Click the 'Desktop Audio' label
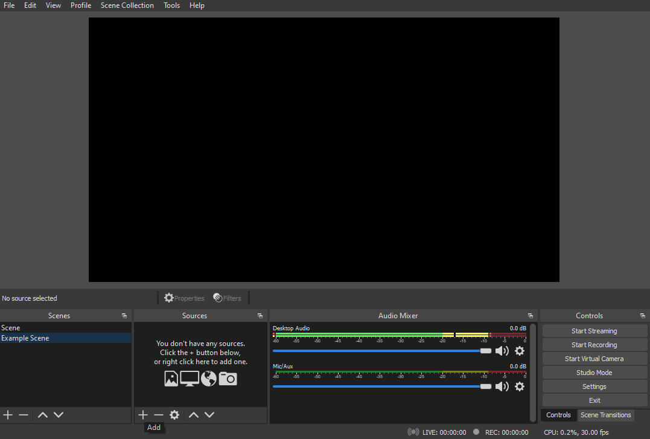This screenshot has width=650, height=439. pos(291,328)
